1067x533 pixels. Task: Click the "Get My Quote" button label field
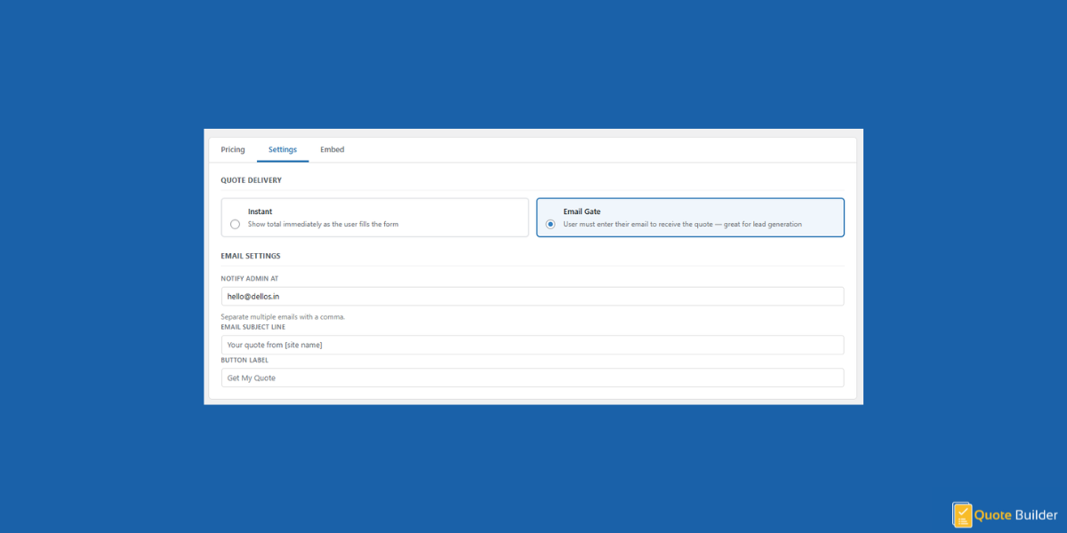point(532,378)
